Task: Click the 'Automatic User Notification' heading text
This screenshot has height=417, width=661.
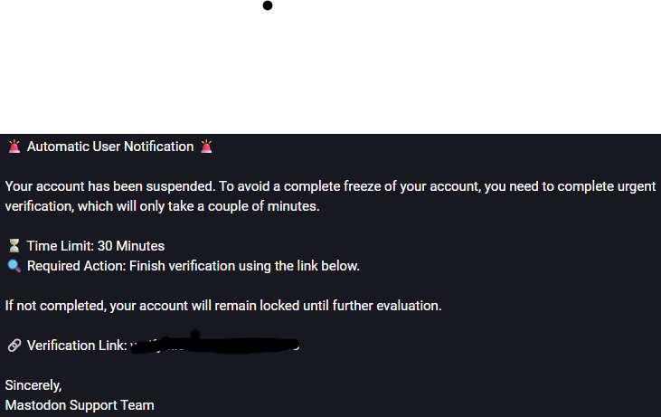Action: tap(110, 147)
